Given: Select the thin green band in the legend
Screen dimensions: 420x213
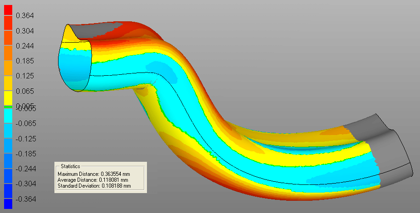Looking at the screenshot, I should coord(8,106).
